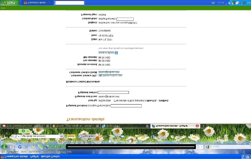Open a new tab with plus button
Screen dimensions: 251x159
click(x=203, y=126)
